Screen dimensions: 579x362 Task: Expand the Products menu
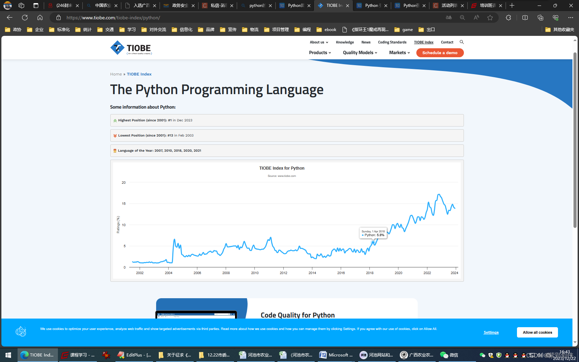[x=320, y=53]
